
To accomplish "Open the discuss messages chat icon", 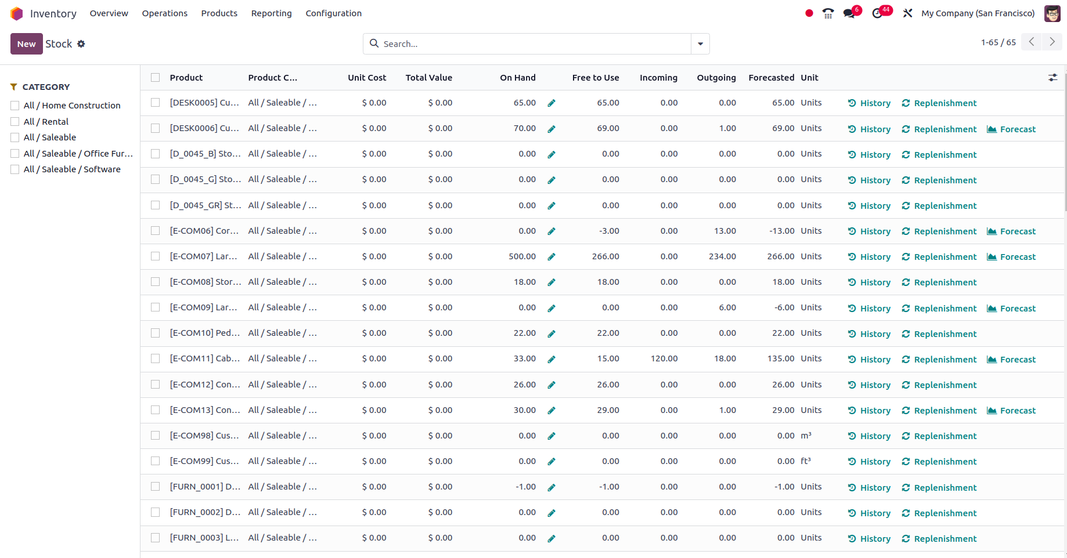I will (849, 13).
